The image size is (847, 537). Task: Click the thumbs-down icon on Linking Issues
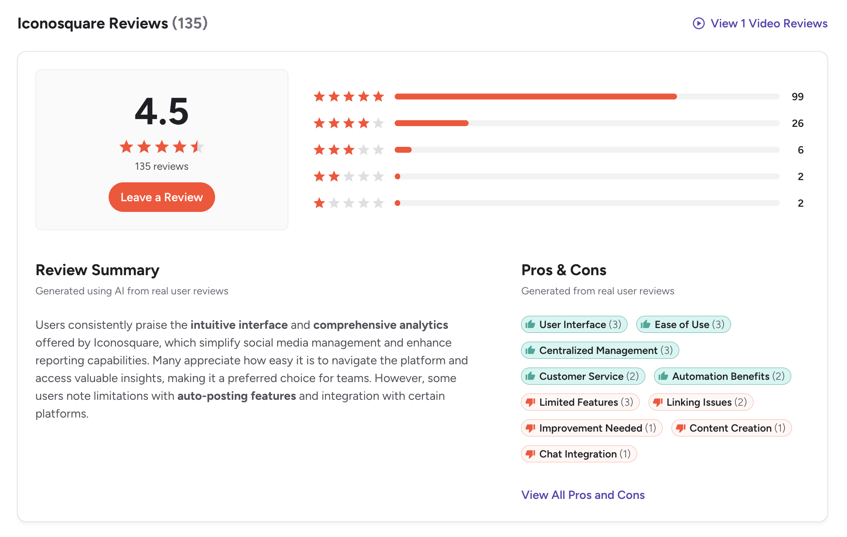pos(657,402)
